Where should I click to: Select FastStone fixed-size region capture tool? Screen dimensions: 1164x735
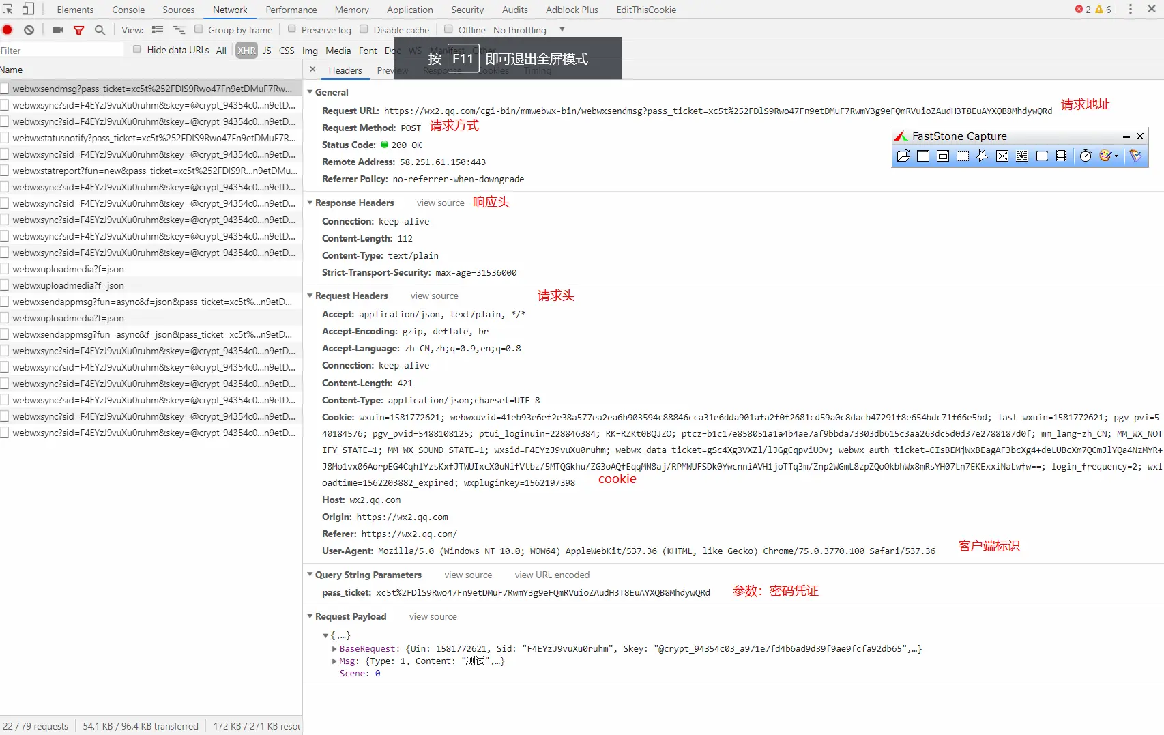point(1042,156)
